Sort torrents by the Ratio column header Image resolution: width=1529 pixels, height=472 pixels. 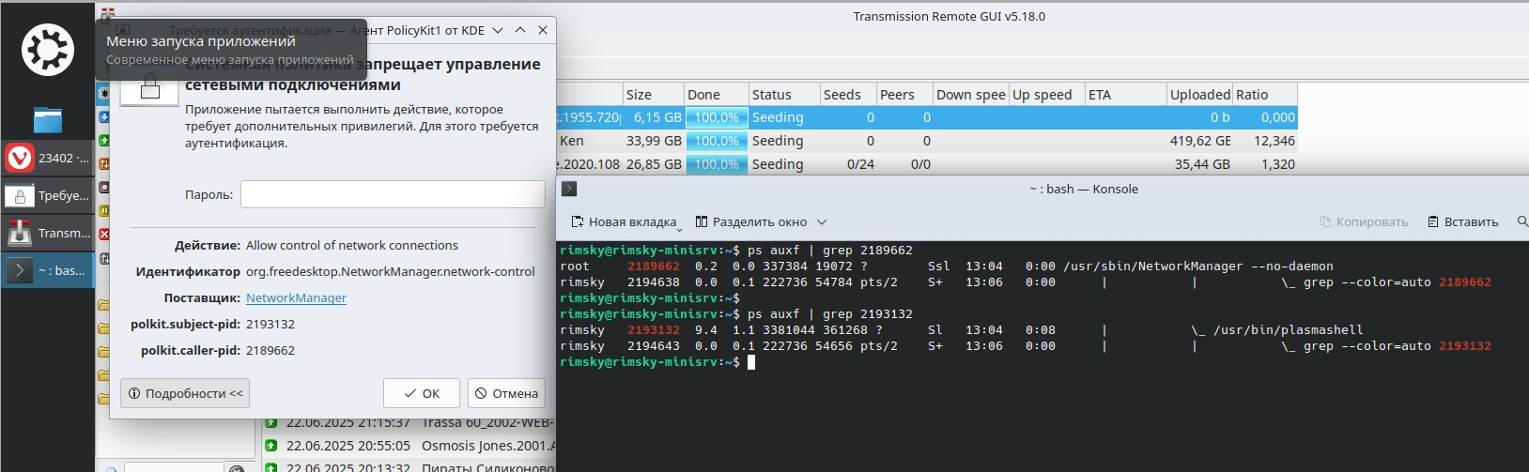click(x=1265, y=95)
